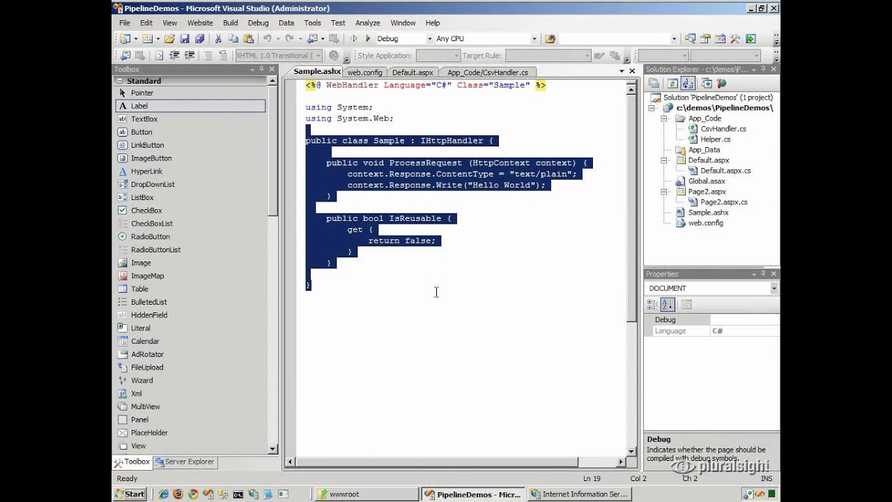This screenshot has height=502, width=892.
Task: Select Global.asax in Solution Explorer
Action: 707,181
